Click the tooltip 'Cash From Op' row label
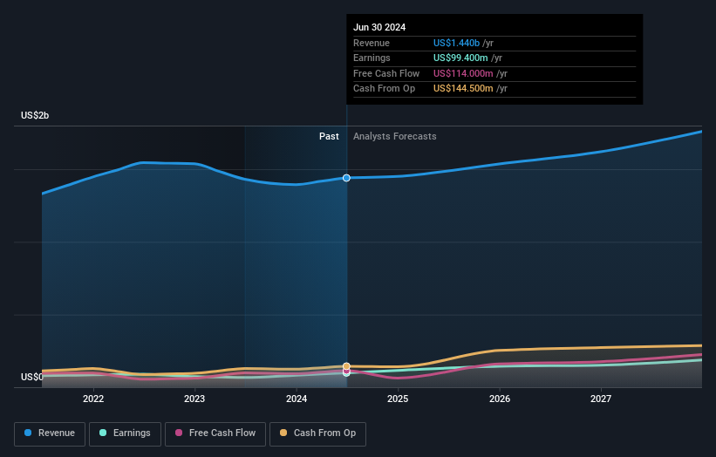Viewport: 716px width, 457px height. click(384, 89)
